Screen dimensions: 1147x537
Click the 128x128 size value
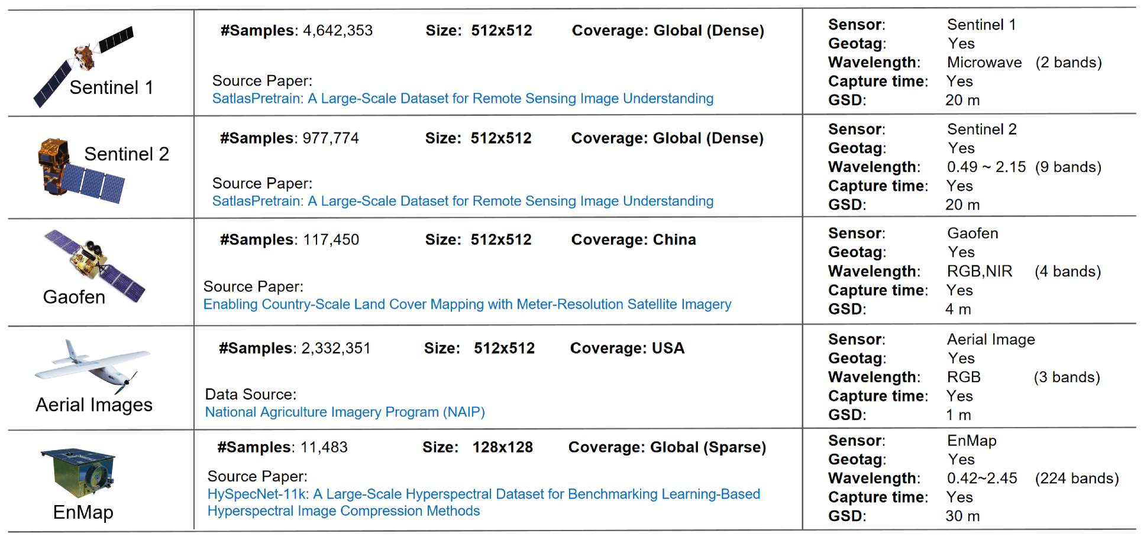pos(502,448)
